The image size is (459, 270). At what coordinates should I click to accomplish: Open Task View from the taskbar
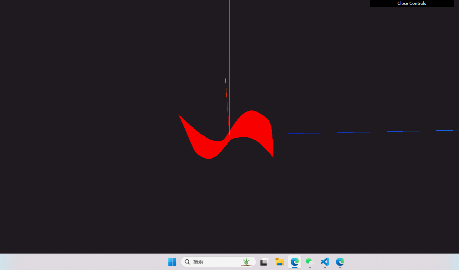(x=264, y=262)
